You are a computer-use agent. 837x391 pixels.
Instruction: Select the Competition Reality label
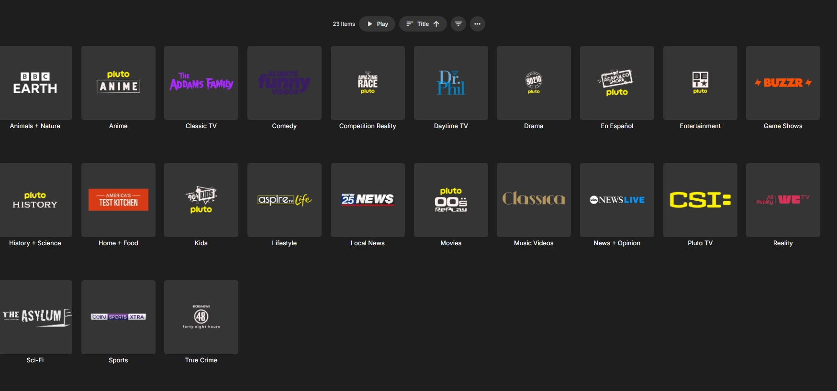tap(368, 126)
